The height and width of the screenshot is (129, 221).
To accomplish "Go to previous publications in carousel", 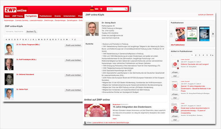I will pyautogui.click(x=171, y=34).
